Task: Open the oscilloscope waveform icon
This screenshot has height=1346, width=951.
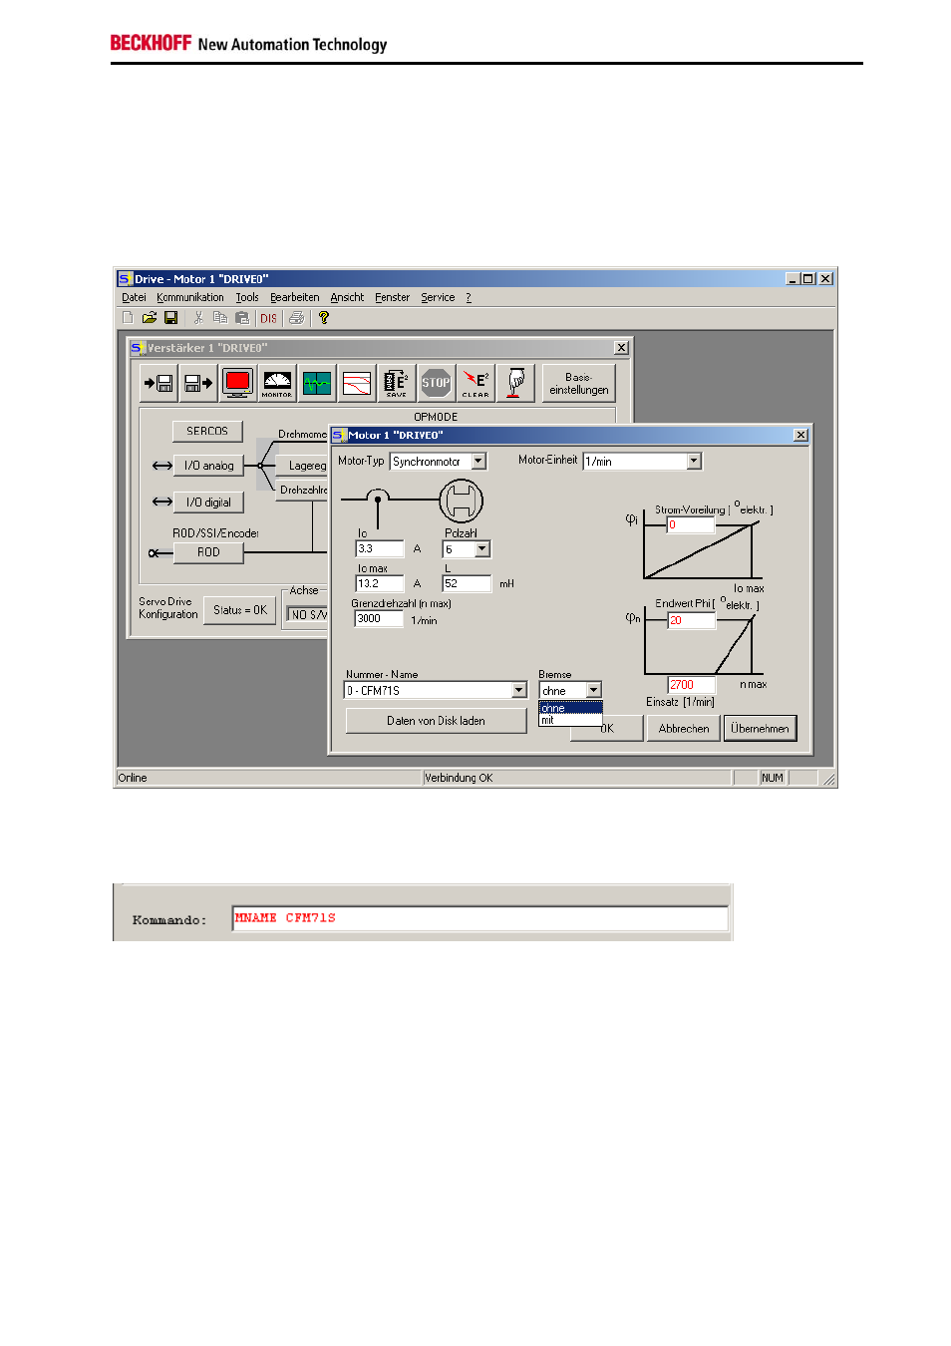Action: [317, 383]
